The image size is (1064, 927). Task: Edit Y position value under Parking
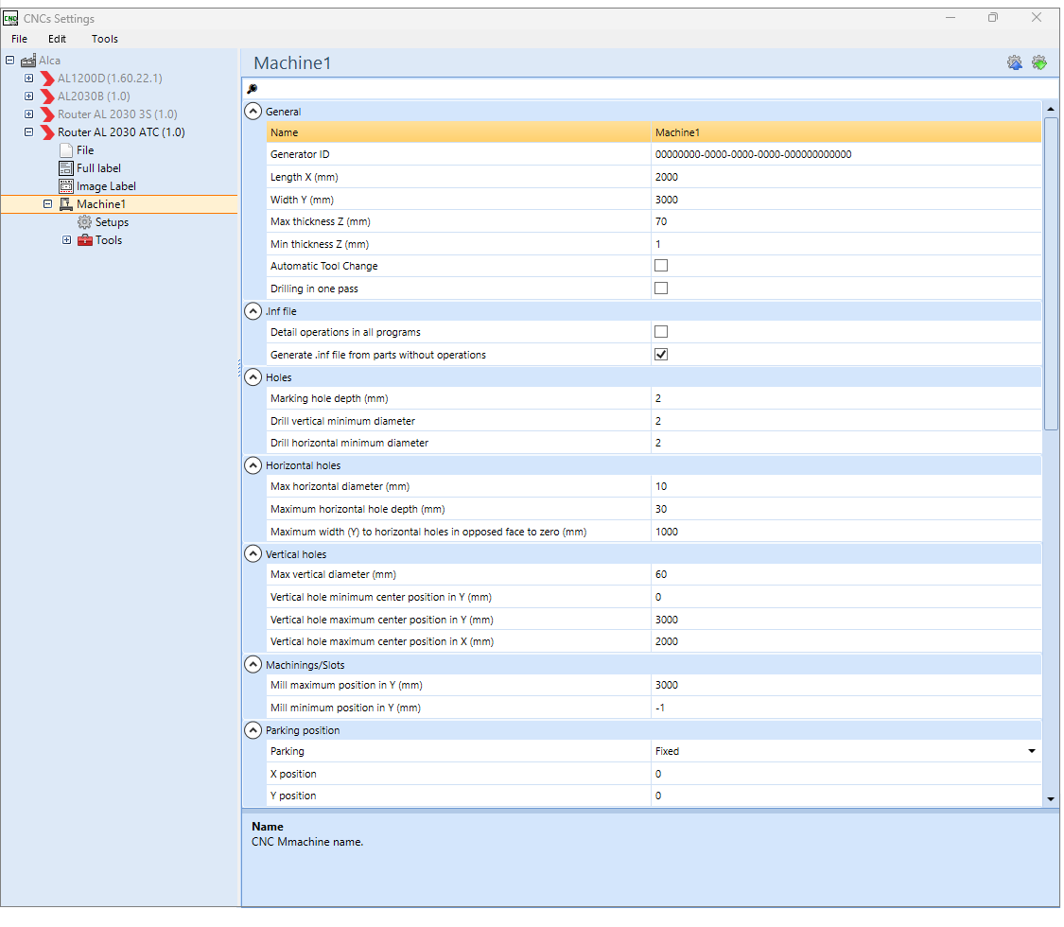(846, 796)
